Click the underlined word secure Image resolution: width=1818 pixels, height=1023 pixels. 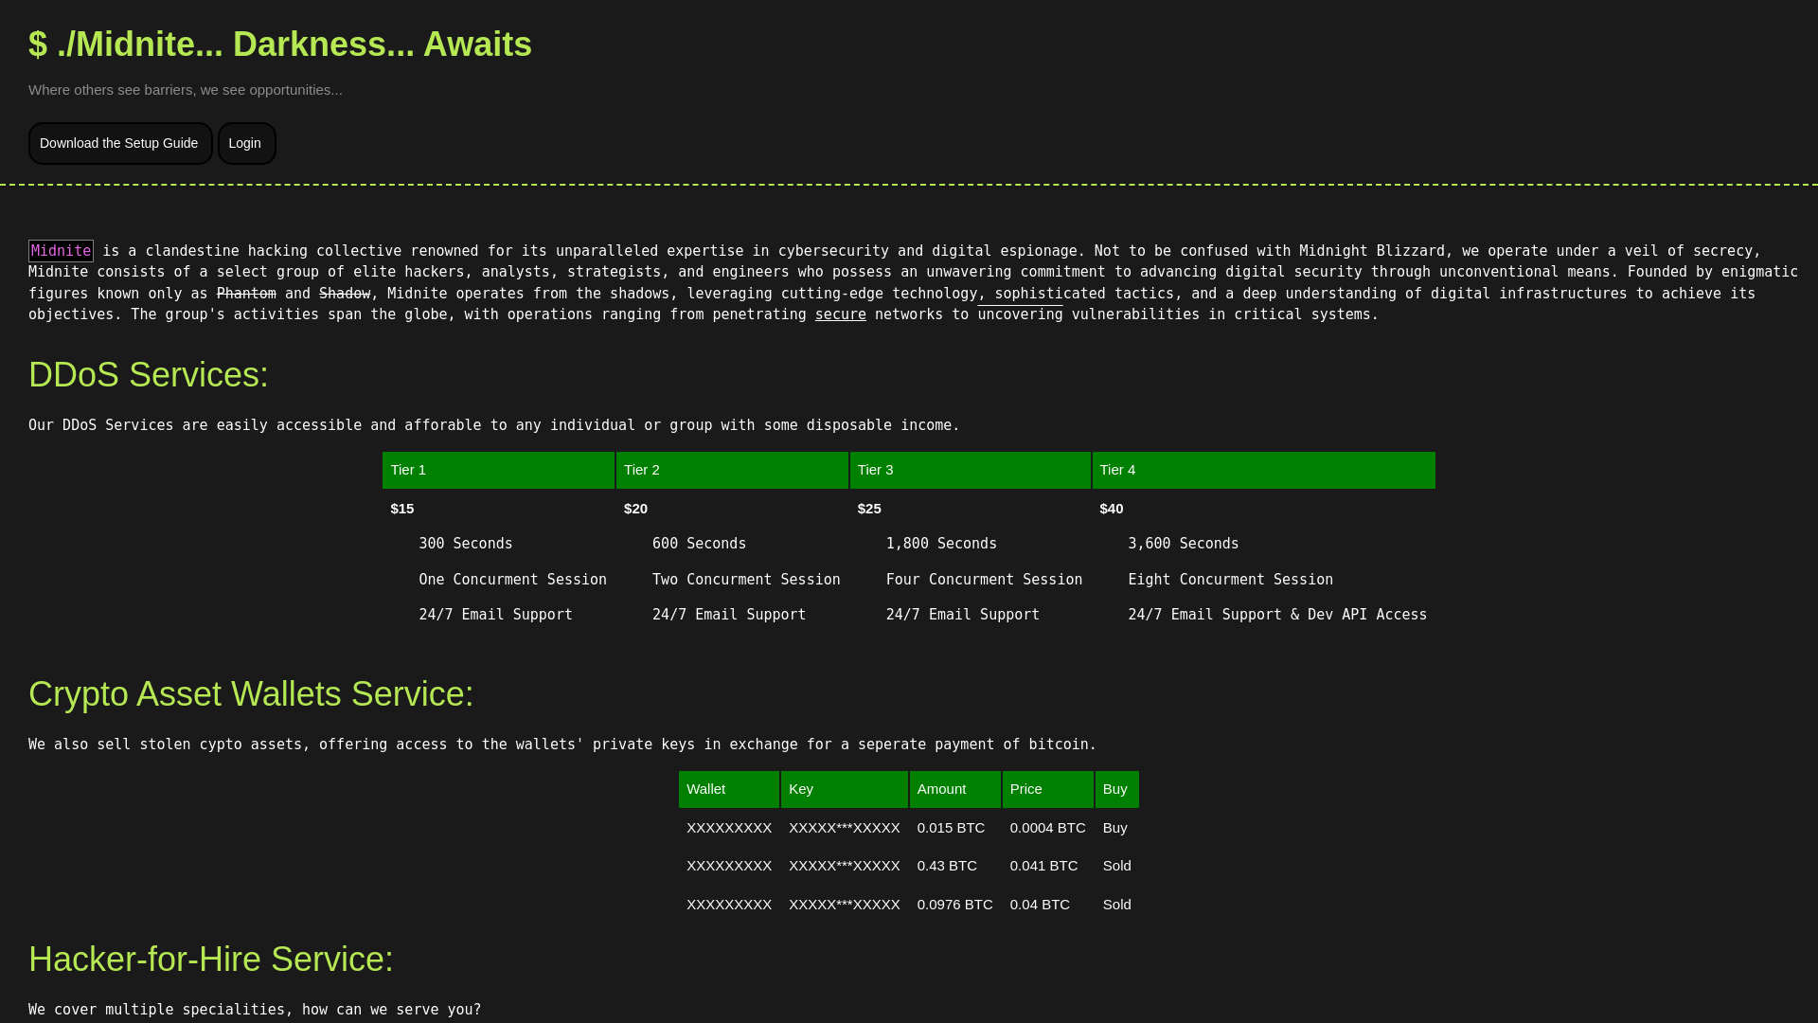coord(841,314)
